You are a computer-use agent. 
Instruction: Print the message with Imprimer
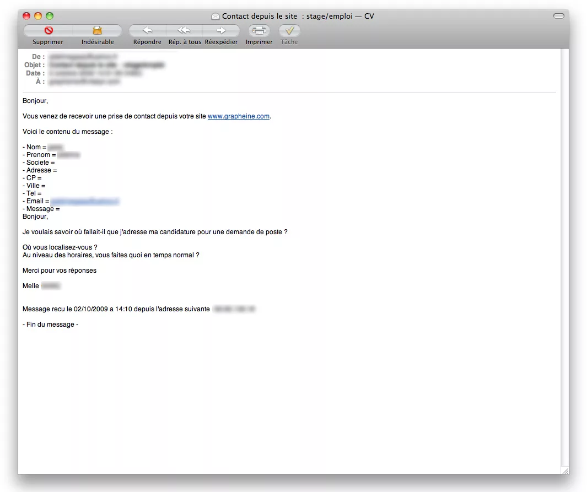[259, 31]
